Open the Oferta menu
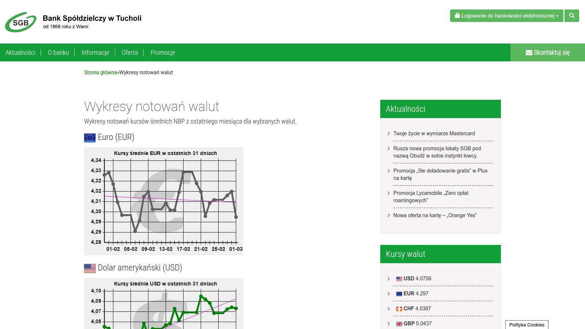This screenshot has height=329, width=585. point(130,53)
